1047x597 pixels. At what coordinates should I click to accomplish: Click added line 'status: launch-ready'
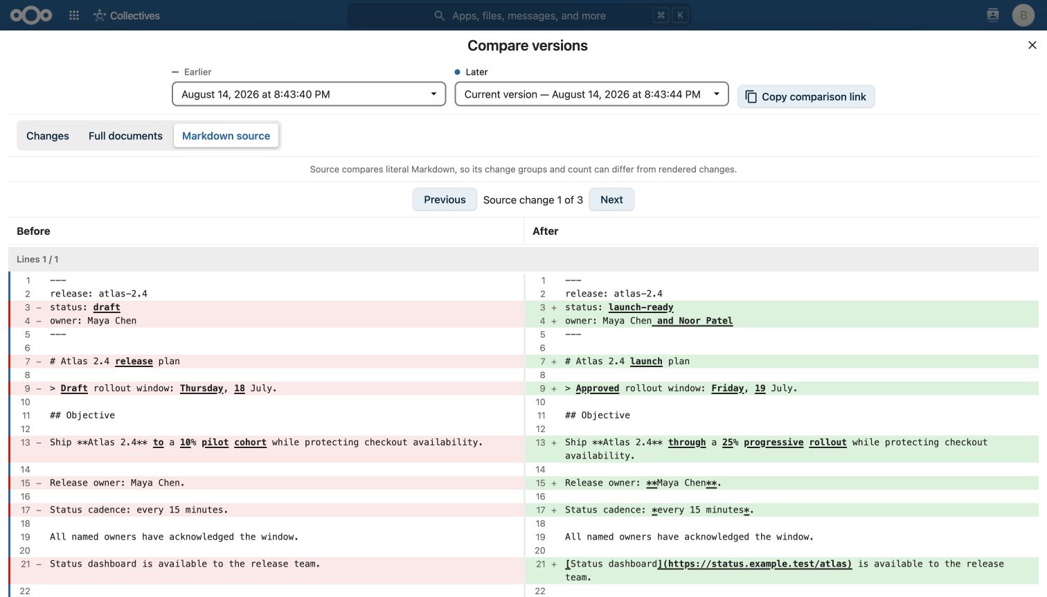(782, 308)
